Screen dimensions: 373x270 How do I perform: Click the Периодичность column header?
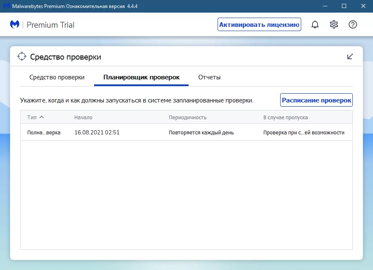click(x=188, y=117)
